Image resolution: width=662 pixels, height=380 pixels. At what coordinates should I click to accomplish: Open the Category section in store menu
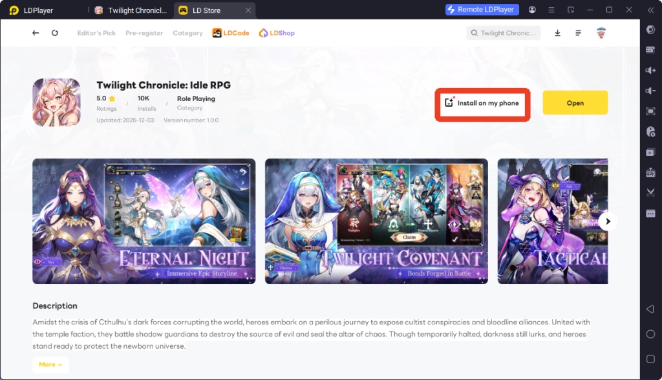[187, 32]
